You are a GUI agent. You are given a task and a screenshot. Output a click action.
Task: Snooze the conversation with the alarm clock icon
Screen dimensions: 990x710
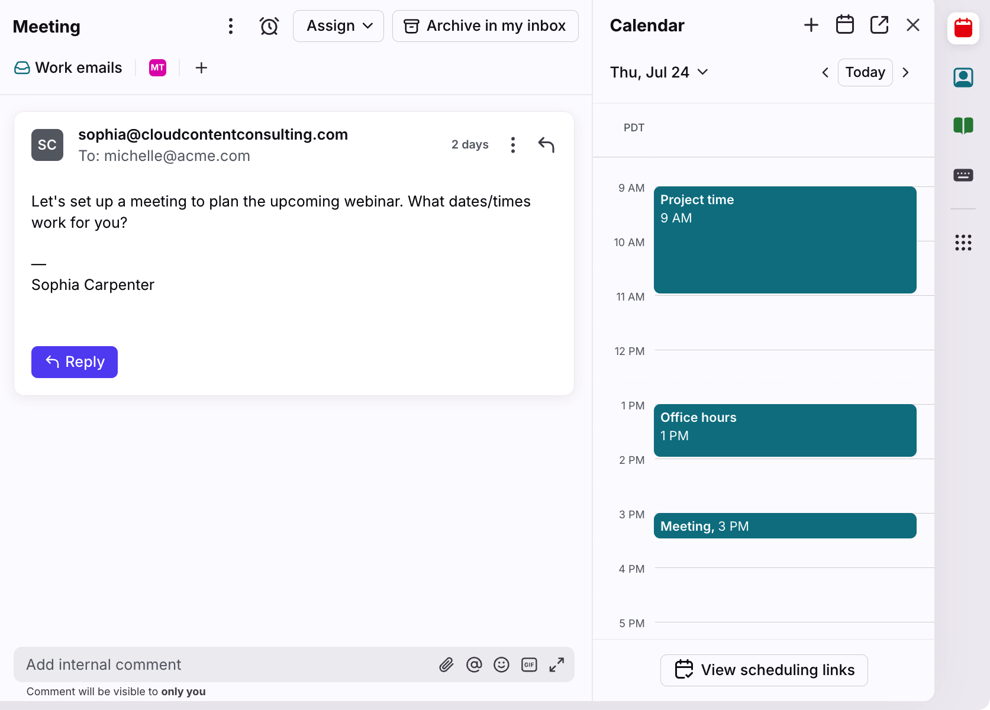coord(269,26)
